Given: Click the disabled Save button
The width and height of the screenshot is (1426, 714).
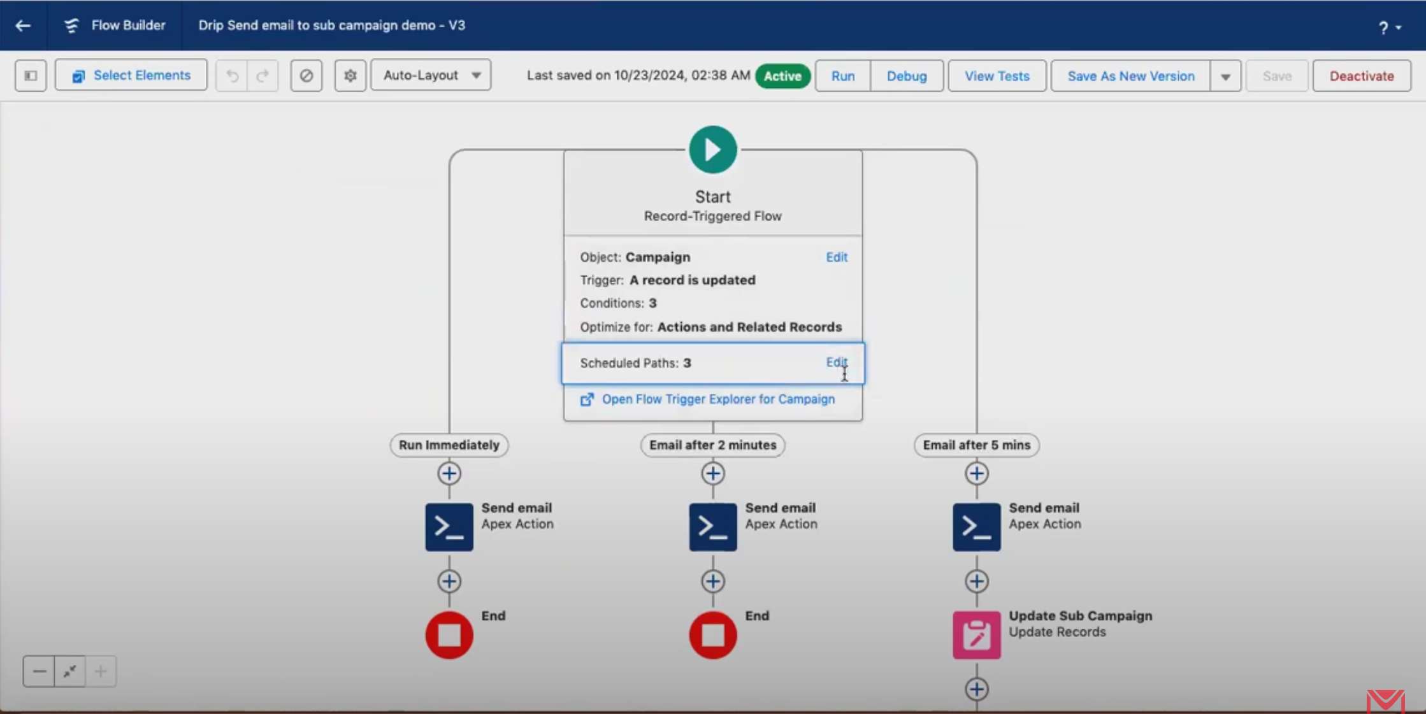Looking at the screenshot, I should click(x=1277, y=76).
